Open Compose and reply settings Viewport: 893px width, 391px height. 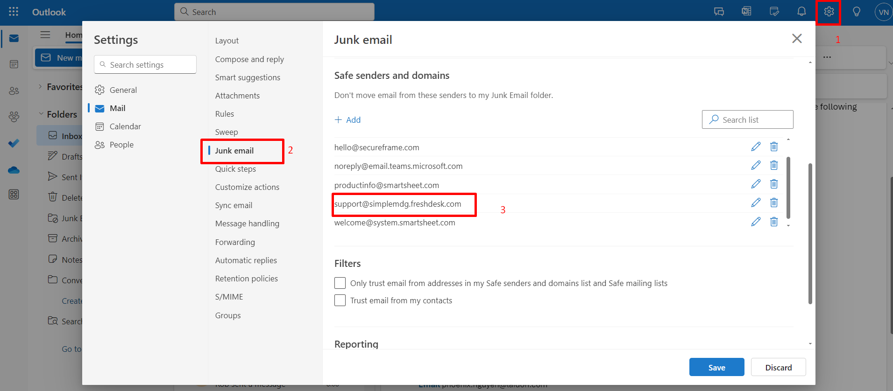[249, 59]
